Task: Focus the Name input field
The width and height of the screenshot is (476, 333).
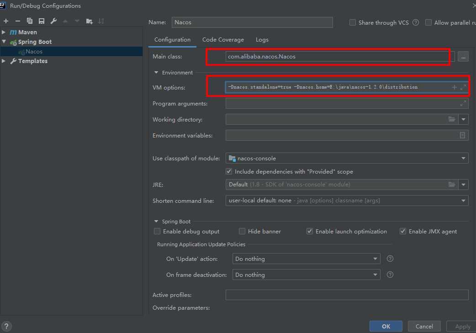Action: 252,22
